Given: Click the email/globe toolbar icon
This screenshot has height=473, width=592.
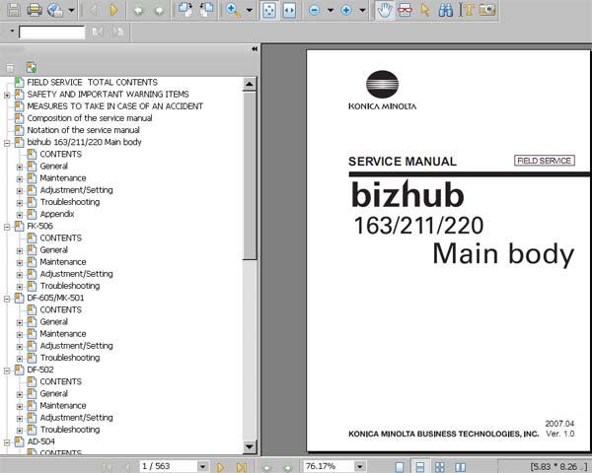Looking at the screenshot, I should [55, 10].
